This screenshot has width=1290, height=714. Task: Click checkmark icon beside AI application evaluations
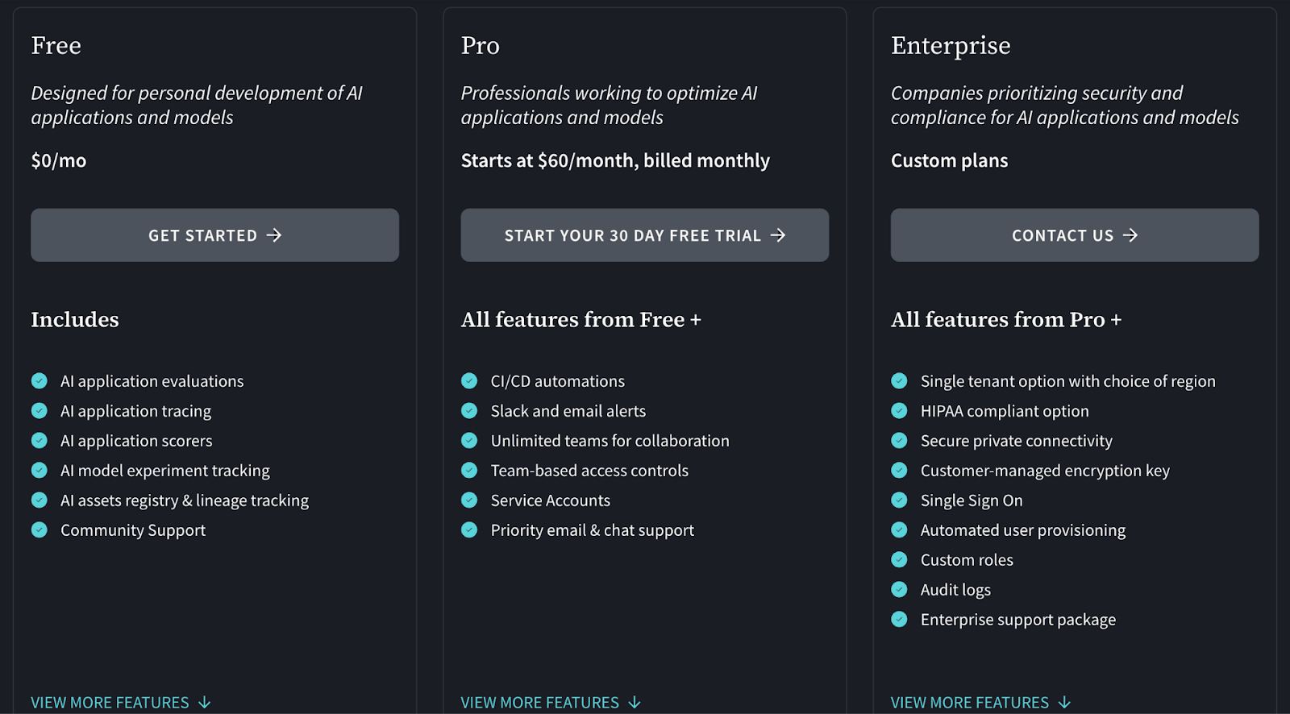(40, 380)
